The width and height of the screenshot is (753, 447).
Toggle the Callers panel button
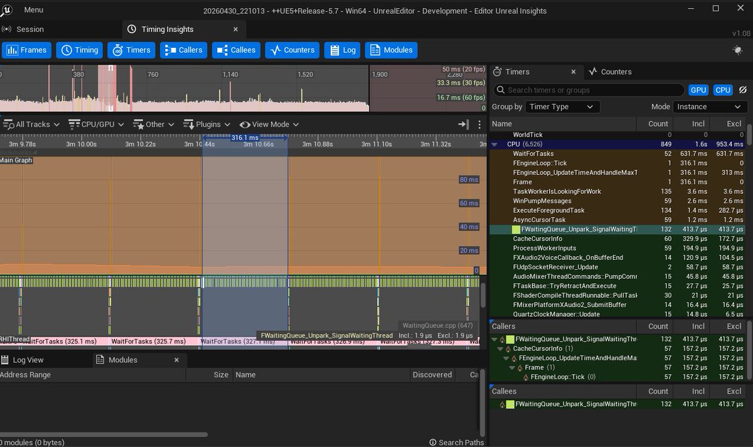click(183, 50)
